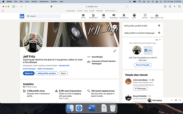Expand the Me profile menu

(134, 16)
